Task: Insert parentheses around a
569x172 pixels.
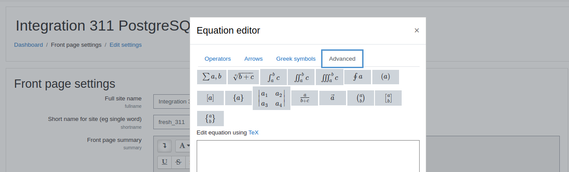Action: [x=385, y=77]
